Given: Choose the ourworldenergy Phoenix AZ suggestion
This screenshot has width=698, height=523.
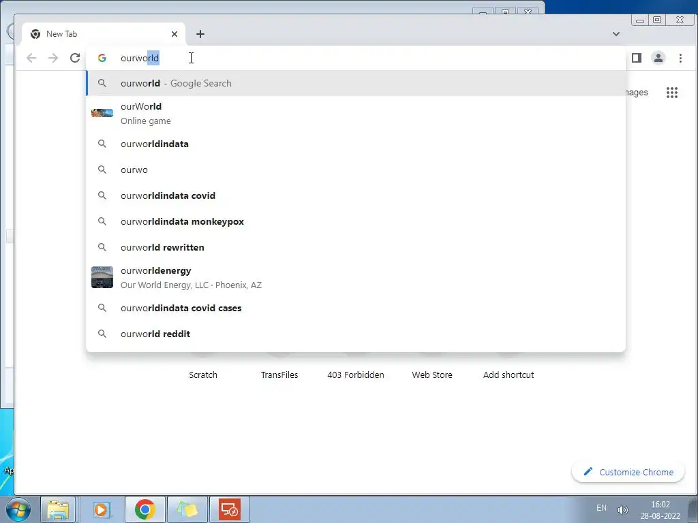Looking at the screenshot, I should pos(356,278).
